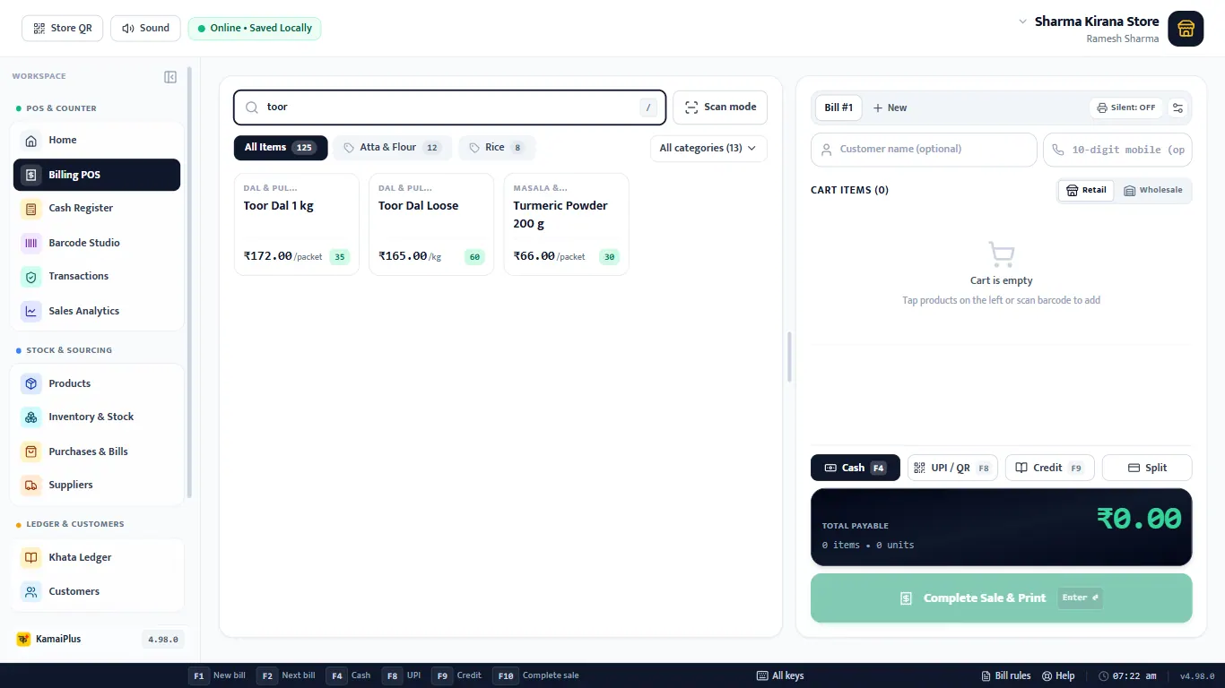Click the Sales Analytics chart icon

31,311
